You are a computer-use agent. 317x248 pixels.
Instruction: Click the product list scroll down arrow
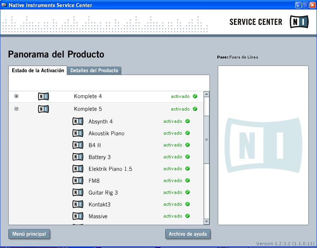[x=206, y=222]
